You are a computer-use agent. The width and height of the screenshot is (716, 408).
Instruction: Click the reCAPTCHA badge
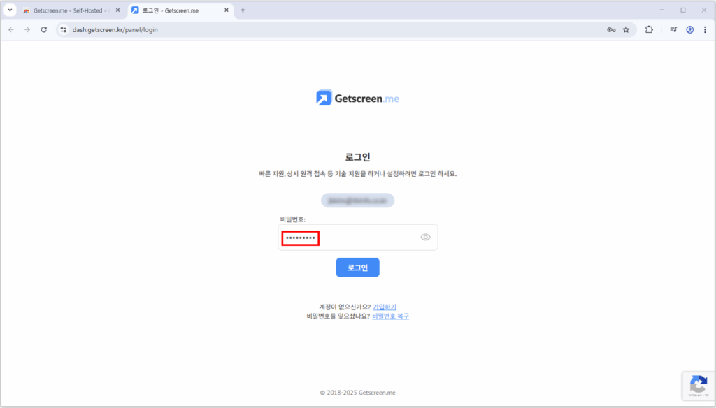[x=699, y=386]
